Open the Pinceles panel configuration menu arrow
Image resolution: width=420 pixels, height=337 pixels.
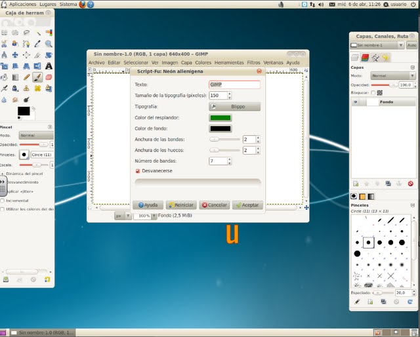click(x=413, y=205)
